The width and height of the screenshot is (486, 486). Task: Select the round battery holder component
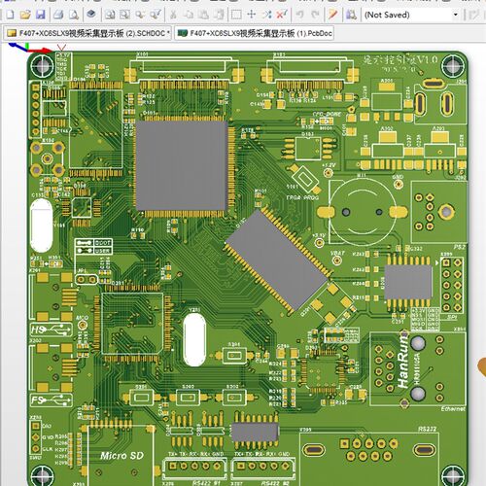pyautogui.click(x=362, y=212)
